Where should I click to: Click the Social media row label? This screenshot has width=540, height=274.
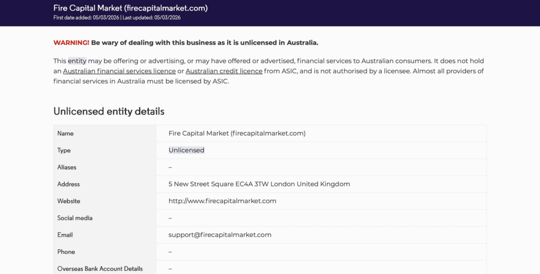(75, 218)
